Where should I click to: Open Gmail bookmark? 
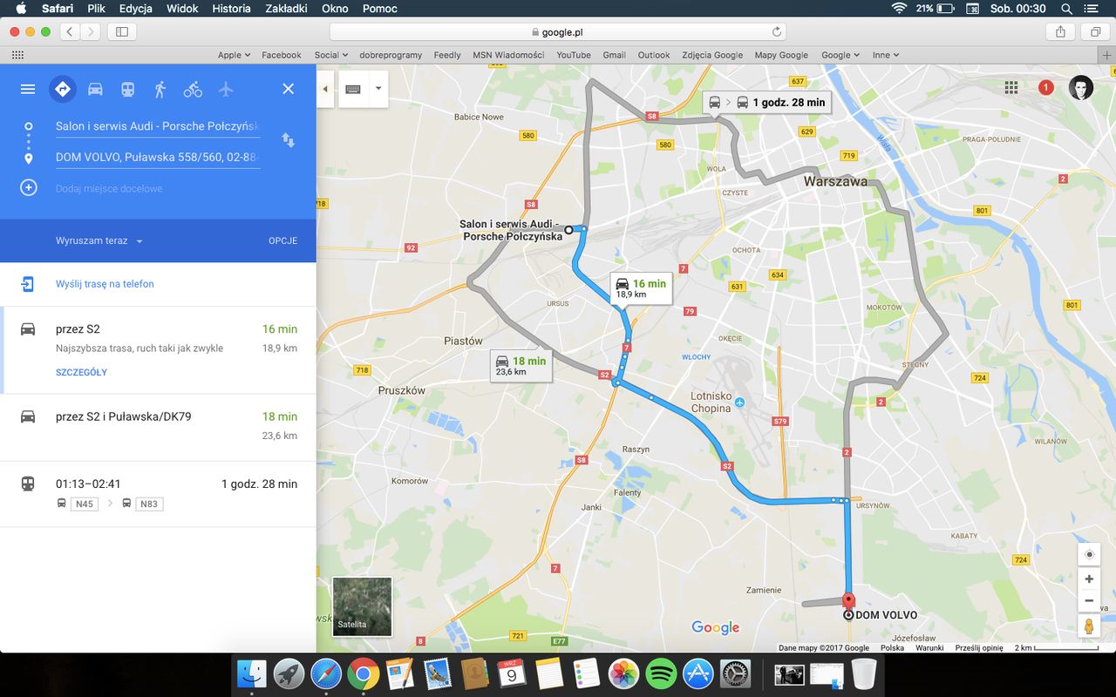point(615,54)
